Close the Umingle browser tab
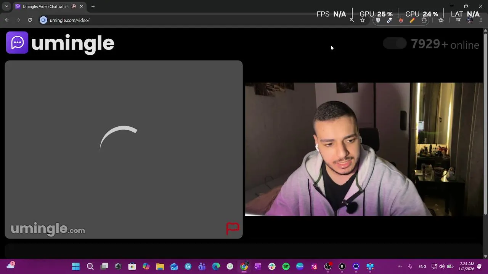488x274 pixels. (x=81, y=6)
